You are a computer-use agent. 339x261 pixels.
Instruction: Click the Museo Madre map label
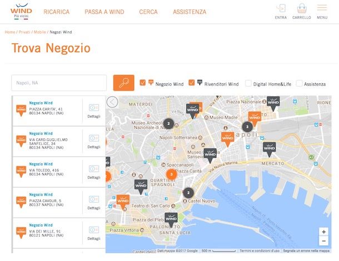223,117
